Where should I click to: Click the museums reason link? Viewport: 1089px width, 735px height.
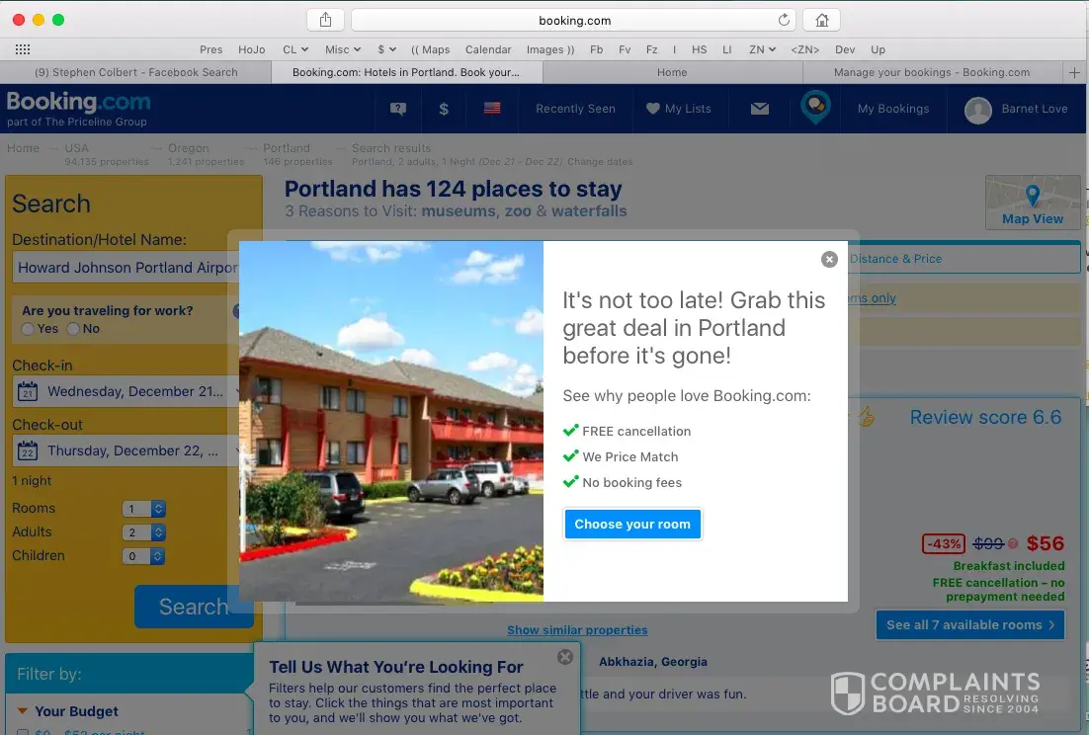coord(460,211)
